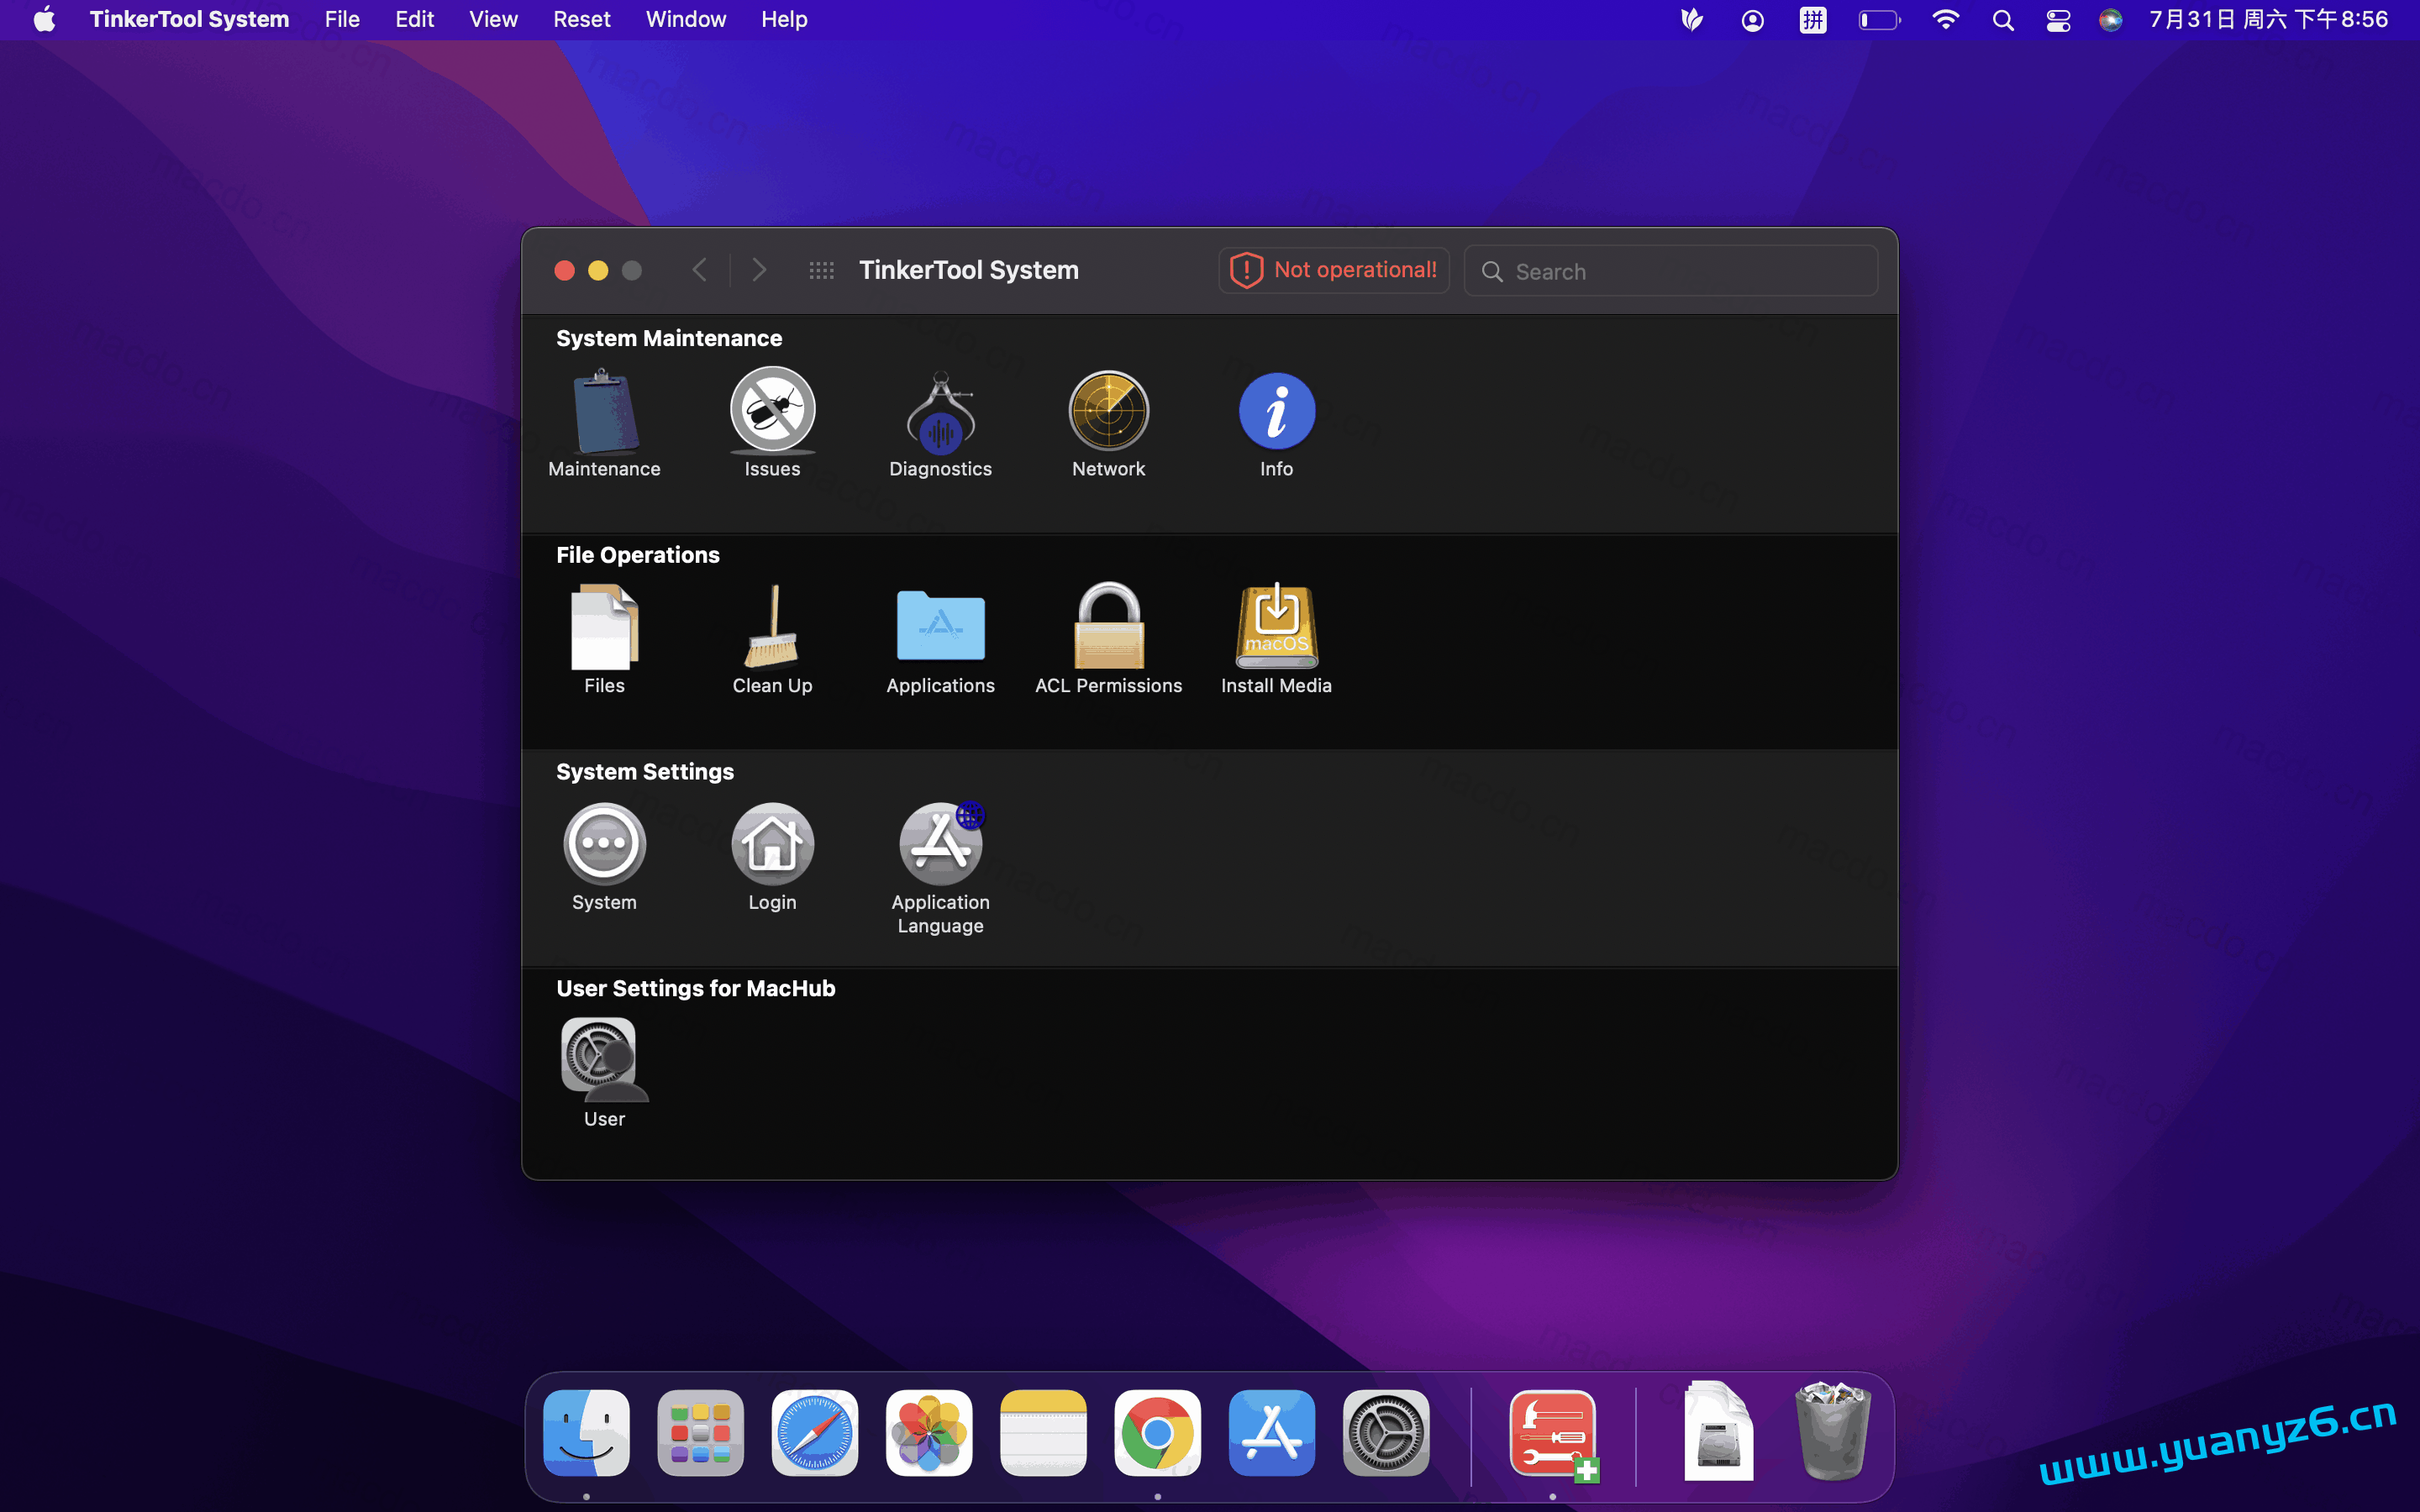Viewport: 2420px width, 1512px height.
Task: Open the Login settings pane
Action: click(772, 845)
